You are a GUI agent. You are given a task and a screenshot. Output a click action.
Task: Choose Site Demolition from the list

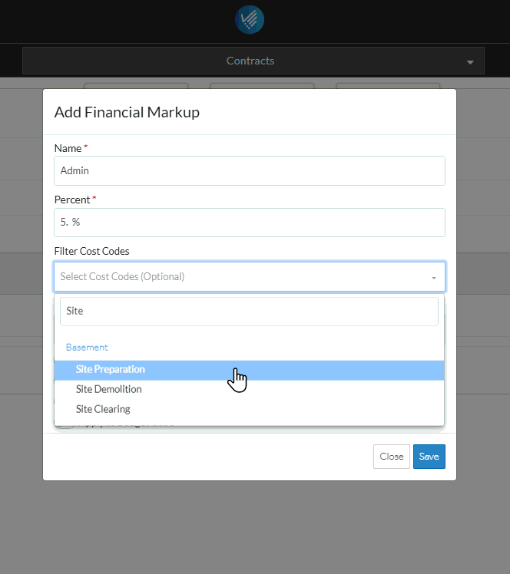pyautogui.click(x=109, y=389)
